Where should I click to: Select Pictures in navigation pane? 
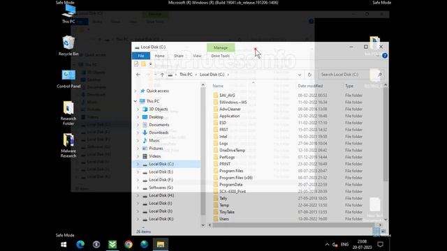point(156,149)
